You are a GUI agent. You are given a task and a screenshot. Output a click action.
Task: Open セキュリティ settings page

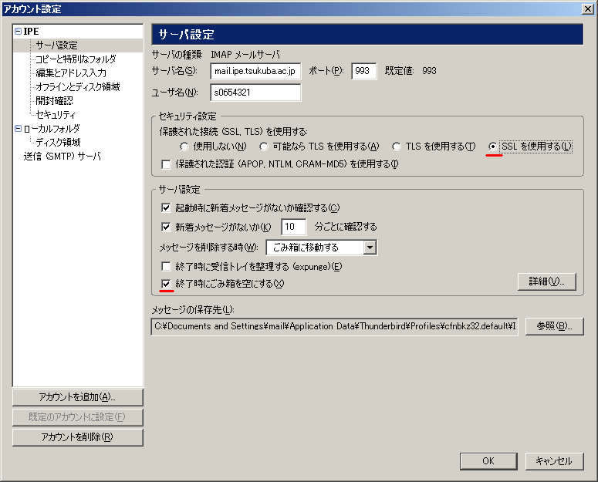(56, 115)
